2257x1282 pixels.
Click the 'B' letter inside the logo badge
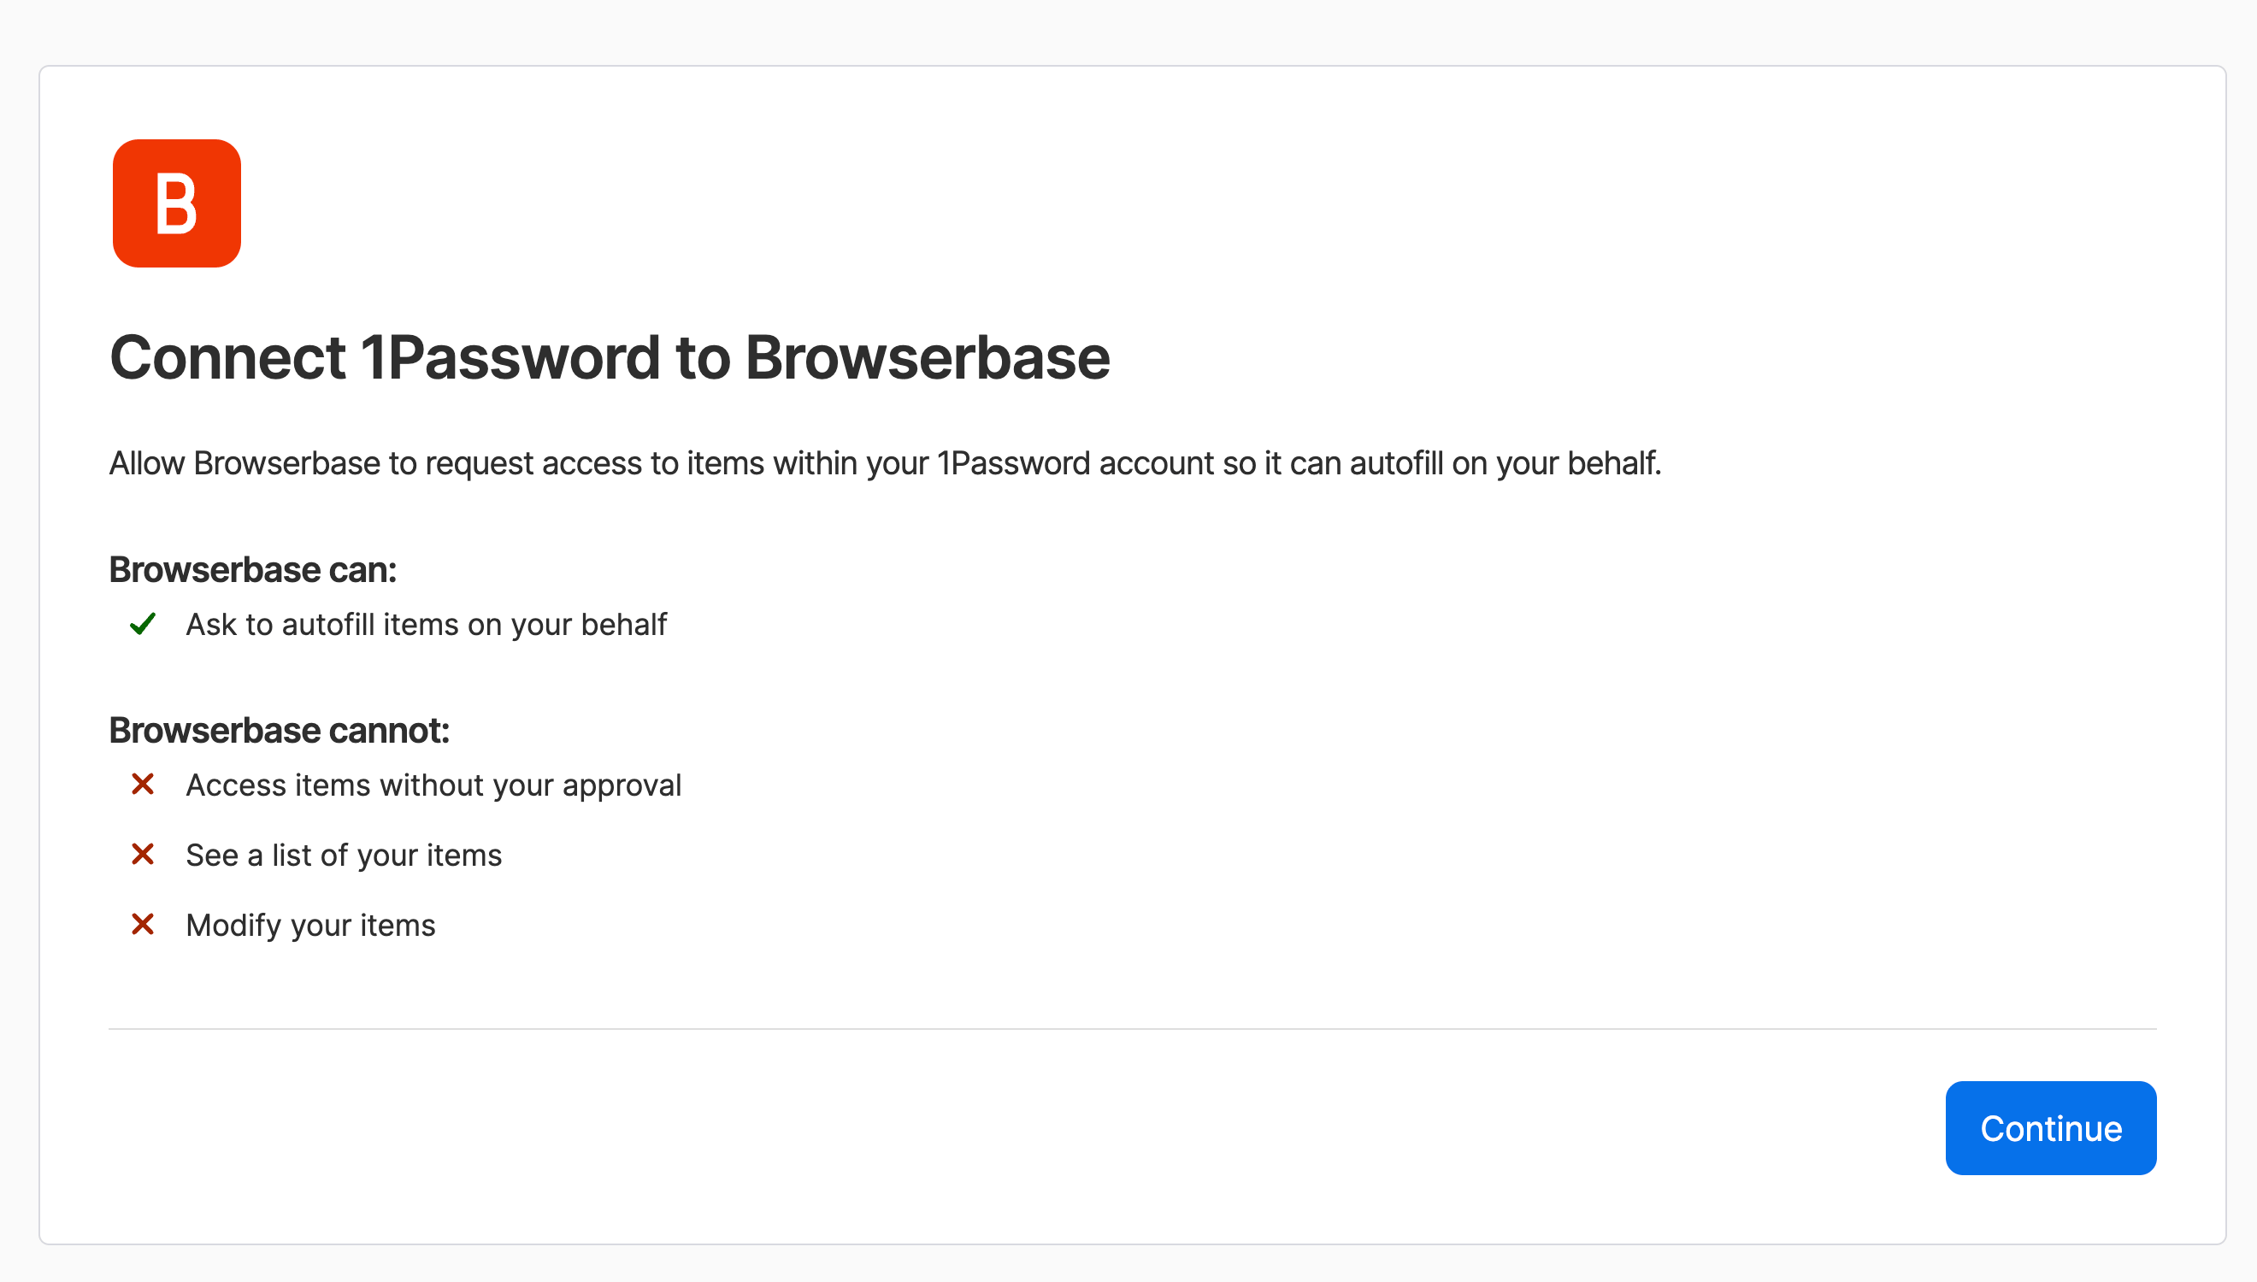[176, 203]
